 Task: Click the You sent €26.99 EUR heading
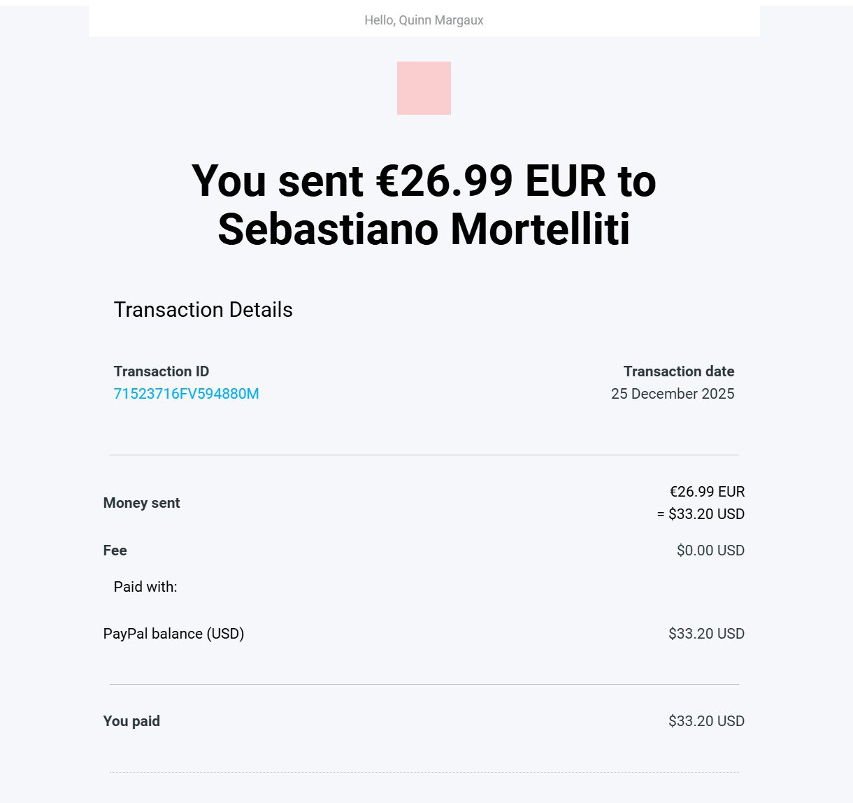[424, 205]
